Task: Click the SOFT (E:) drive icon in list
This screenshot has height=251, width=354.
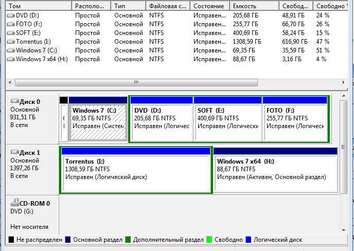Action: tap(11, 33)
